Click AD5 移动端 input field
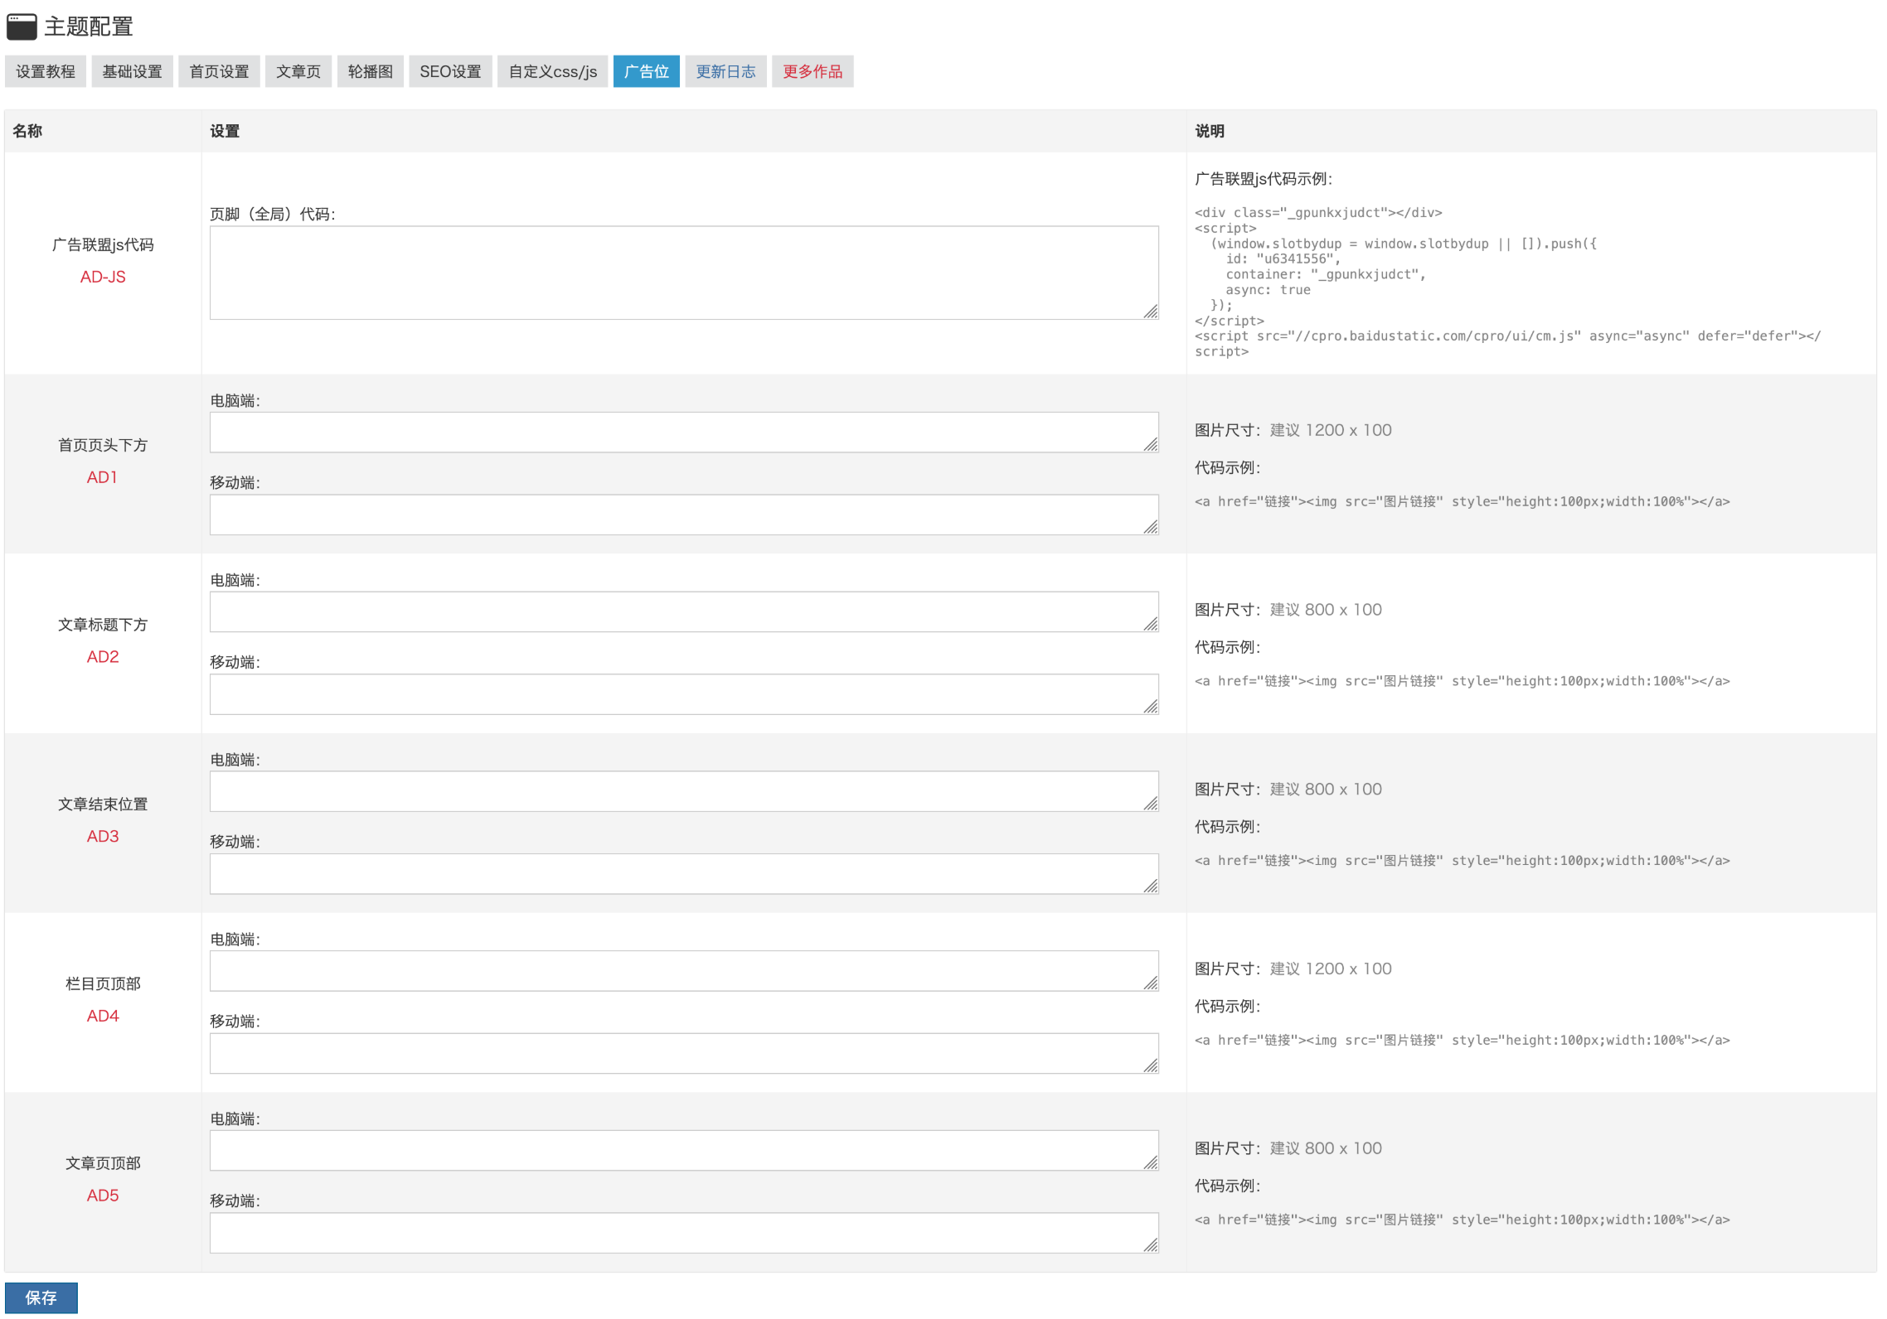This screenshot has width=1887, height=1319. pos(683,1232)
